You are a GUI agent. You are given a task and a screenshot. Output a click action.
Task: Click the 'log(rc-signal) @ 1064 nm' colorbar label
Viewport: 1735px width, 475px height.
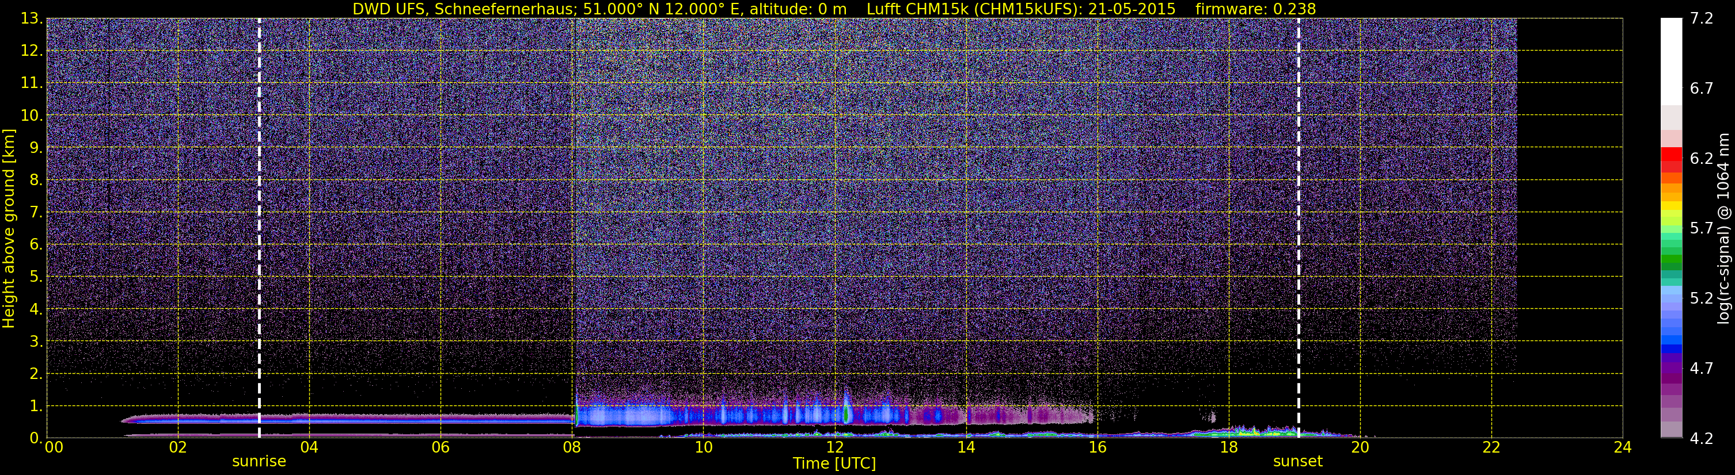pyautogui.click(x=1723, y=228)
